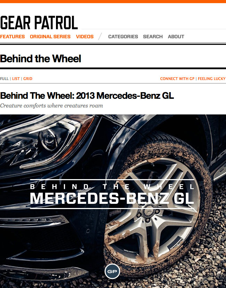The height and width of the screenshot is (288, 226).
Task: Open the 2013 Mercedes-Benz GL article title
Action: (x=87, y=96)
